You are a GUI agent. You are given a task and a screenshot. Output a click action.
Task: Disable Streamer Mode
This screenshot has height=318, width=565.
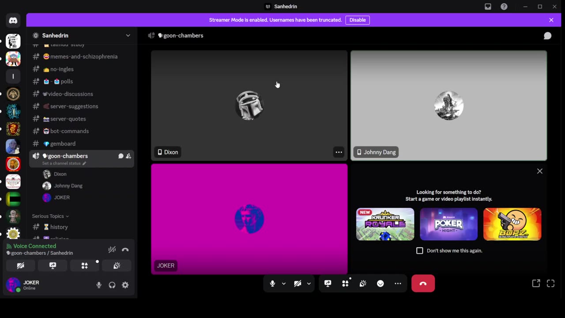coord(358,20)
